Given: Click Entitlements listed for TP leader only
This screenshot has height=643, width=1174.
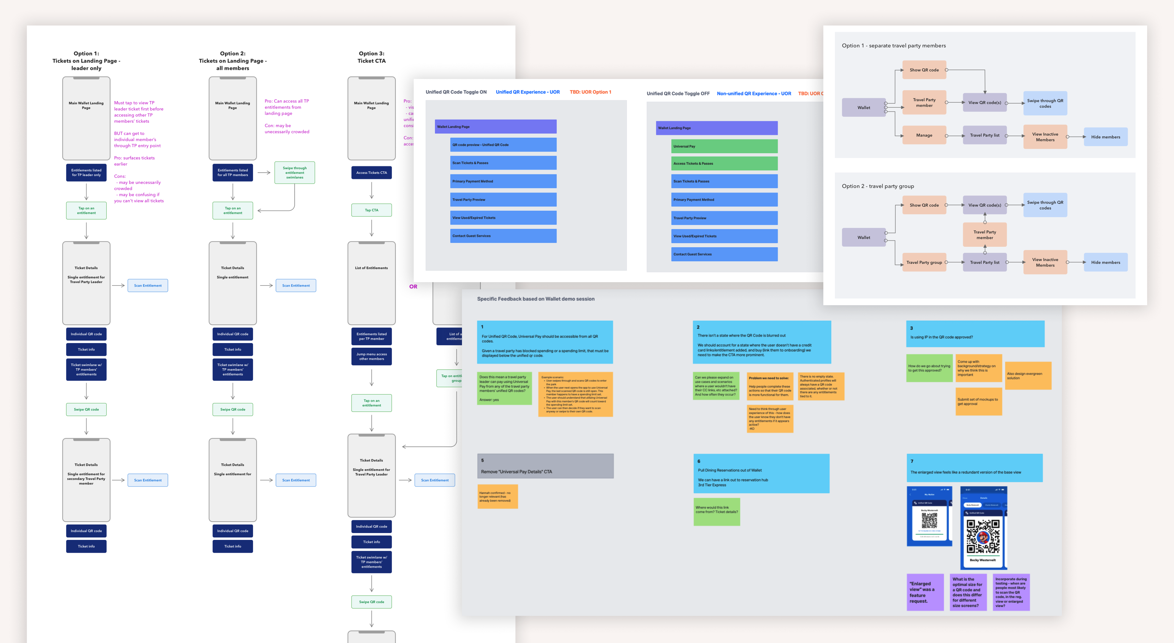Looking at the screenshot, I should [86, 173].
